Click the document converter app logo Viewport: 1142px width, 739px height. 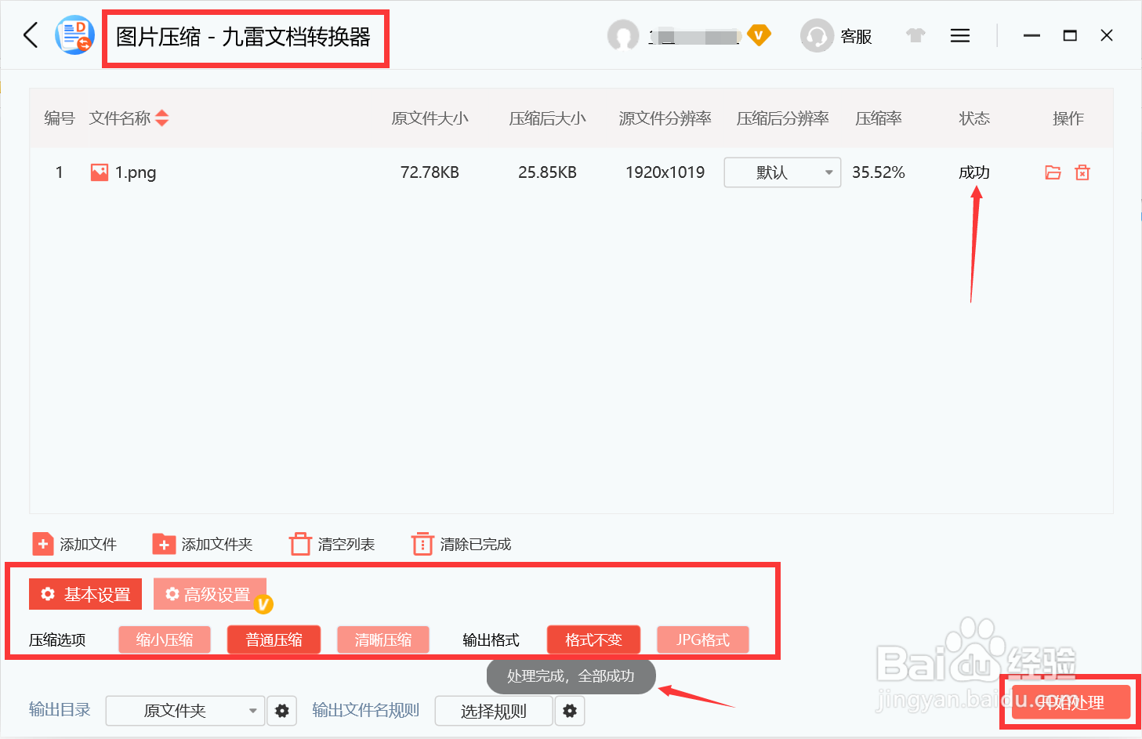pos(74,35)
